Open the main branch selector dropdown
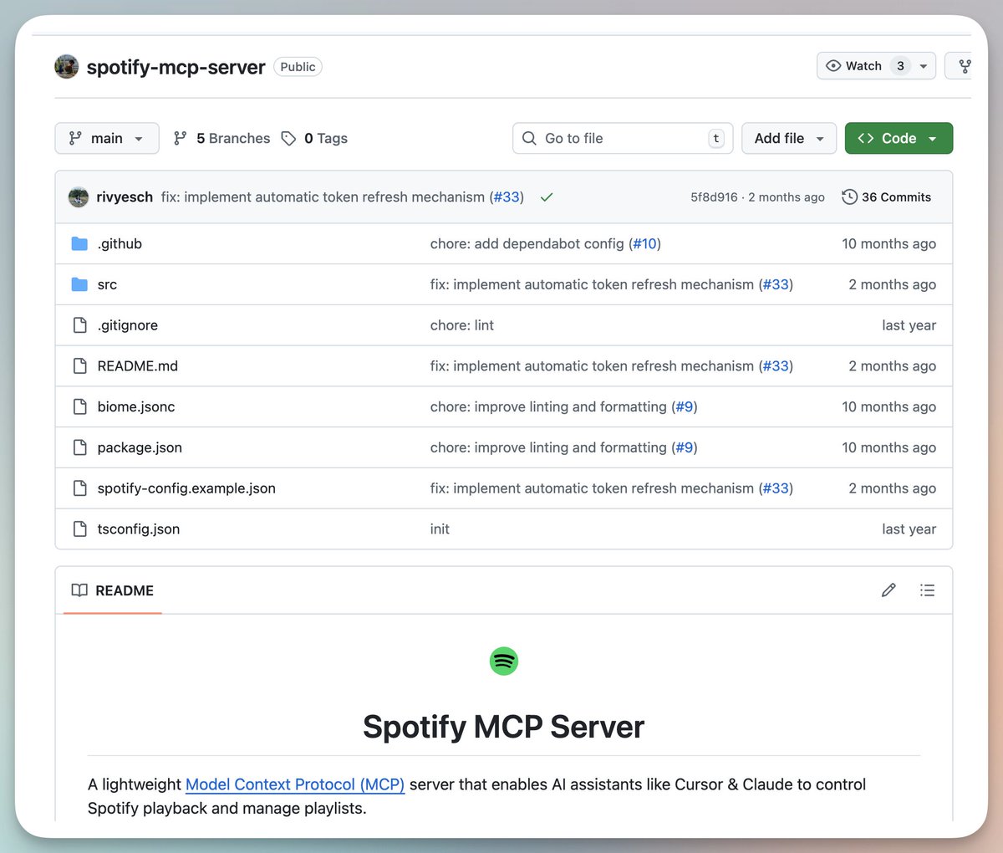This screenshot has height=853, width=1003. click(x=107, y=138)
